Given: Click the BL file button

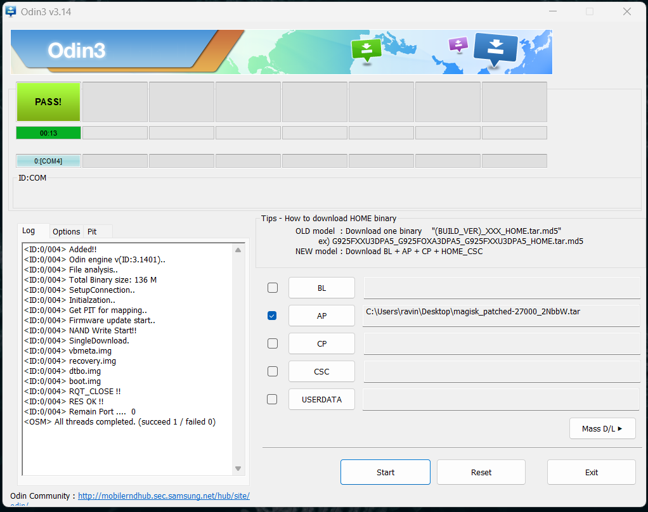Looking at the screenshot, I should [x=321, y=288].
